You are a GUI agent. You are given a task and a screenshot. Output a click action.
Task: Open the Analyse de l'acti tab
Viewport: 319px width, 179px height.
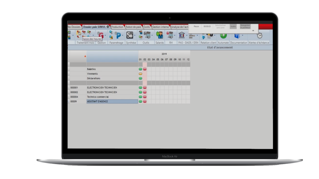[x=180, y=27]
